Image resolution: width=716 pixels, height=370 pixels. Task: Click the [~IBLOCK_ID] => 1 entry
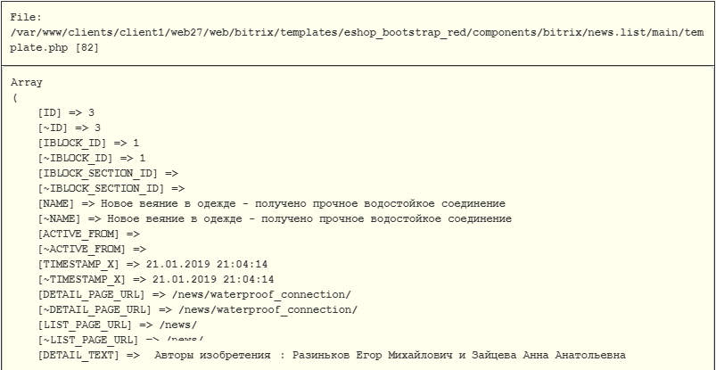pos(92,158)
